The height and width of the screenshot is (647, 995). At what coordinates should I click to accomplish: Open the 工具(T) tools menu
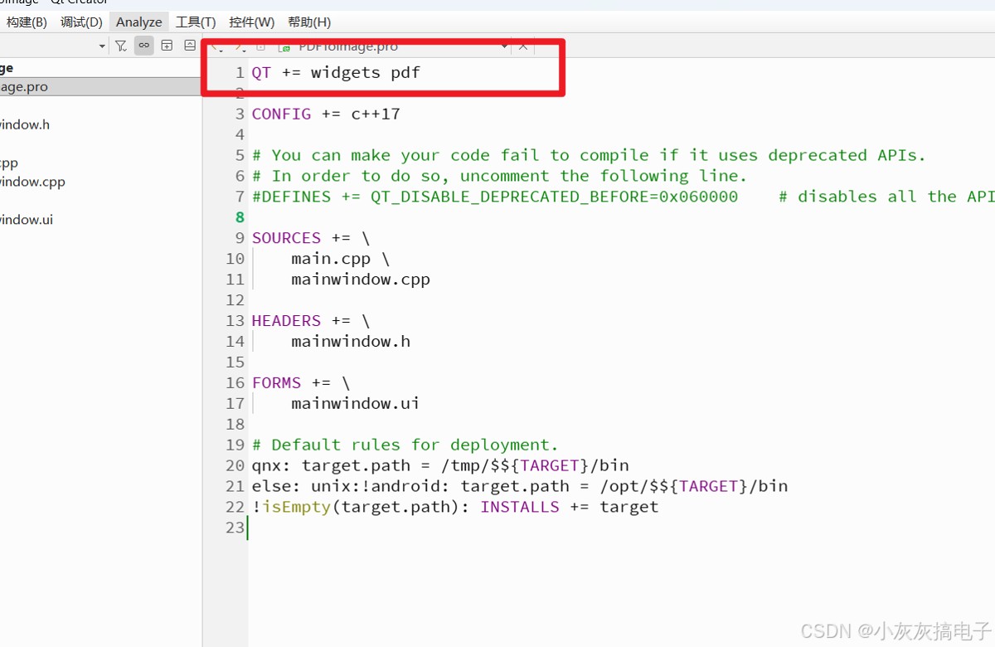(196, 22)
